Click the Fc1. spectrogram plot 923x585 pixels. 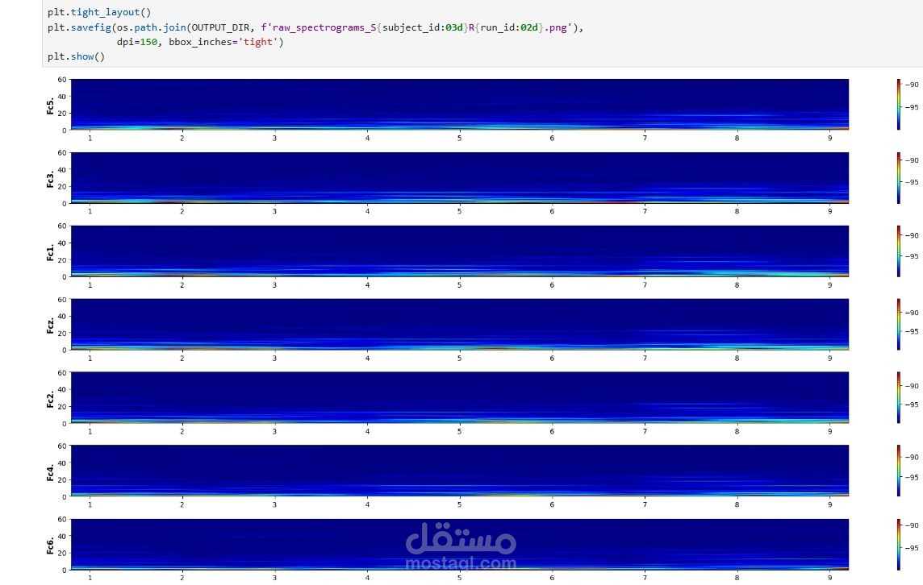(x=460, y=251)
